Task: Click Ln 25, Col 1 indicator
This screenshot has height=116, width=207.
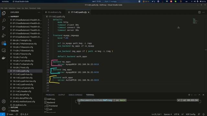Action: (157, 114)
